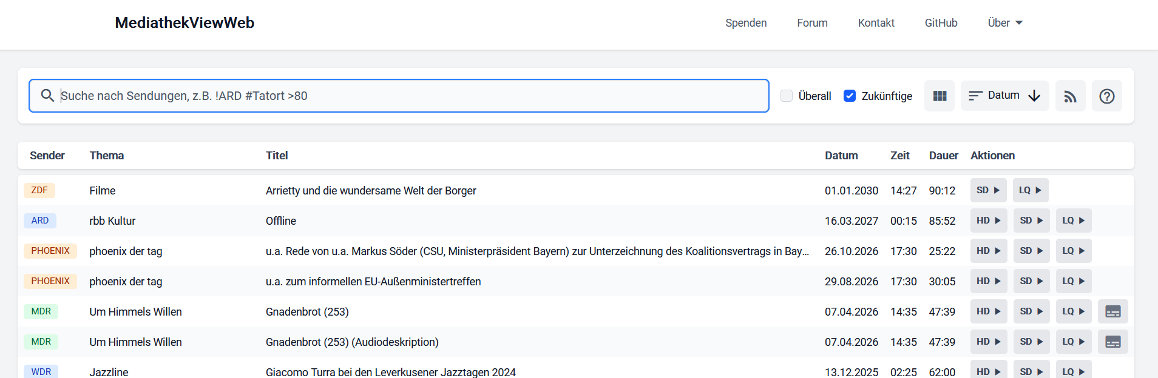Viewport: 1158px width, 378px height.
Task: Click the 'Thema' column header
Action: coord(107,156)
